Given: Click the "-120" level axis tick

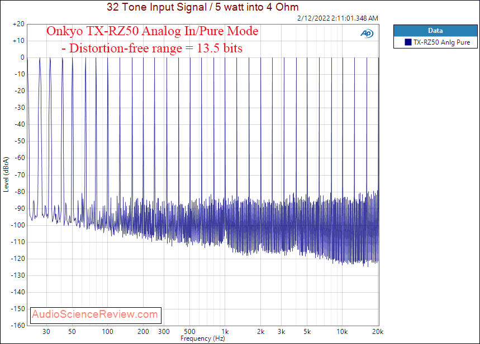Looking at the screenshot, I should [x=18, y=259].
